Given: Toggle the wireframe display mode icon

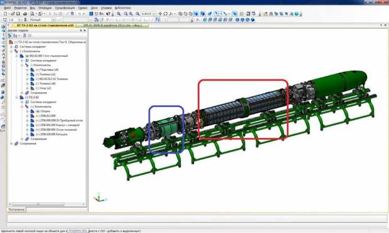Looking at the screenshot, I should 180,14.
